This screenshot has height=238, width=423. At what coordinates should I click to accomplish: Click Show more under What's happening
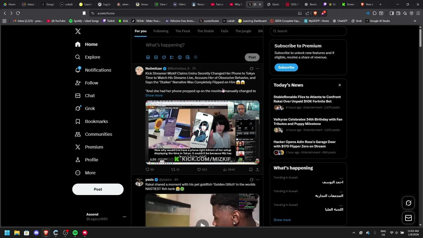click(x=282, y=220)
